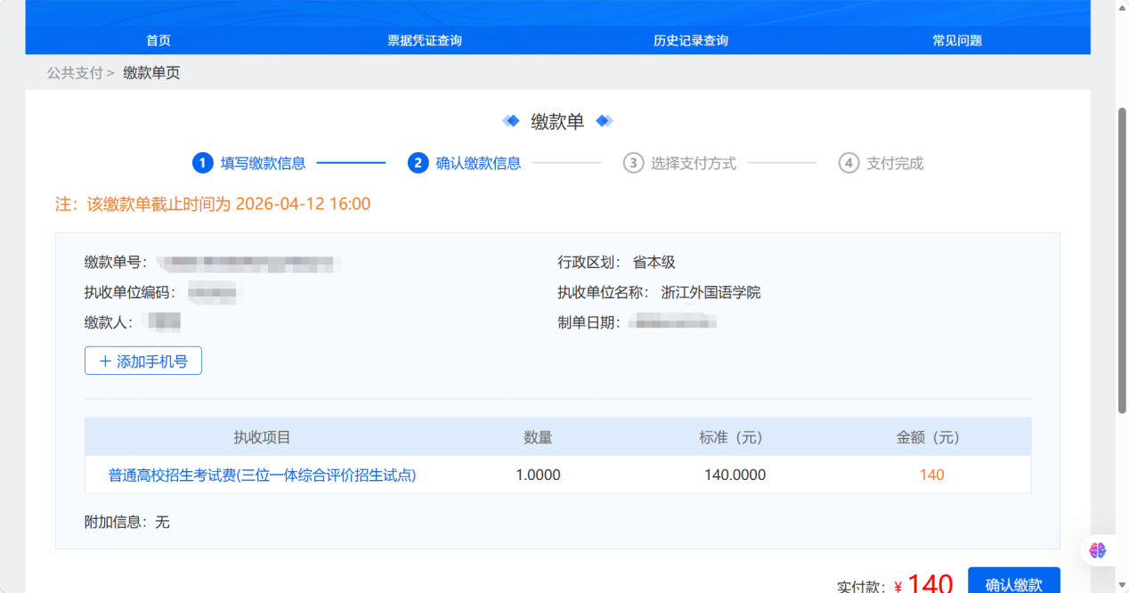Click the step 2 确认缴款信息 circle icon
The width and height of the screenshot is (1129, 593).
[x=418, y=163]
